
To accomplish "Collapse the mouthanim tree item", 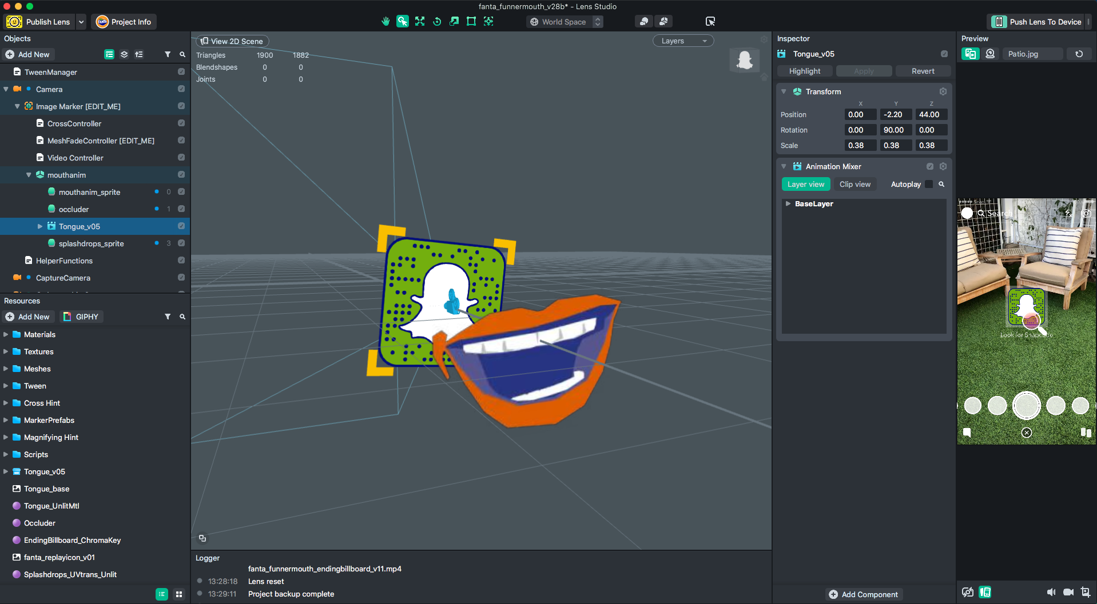I will (x=29, y=175).
